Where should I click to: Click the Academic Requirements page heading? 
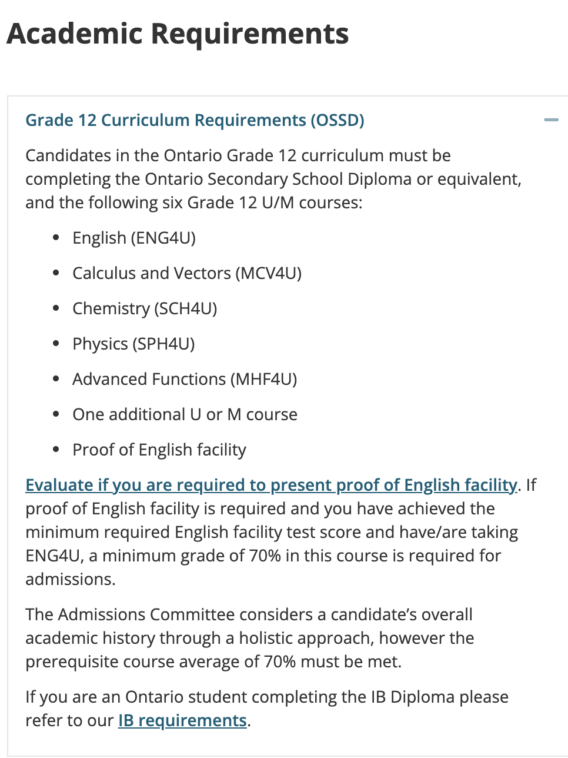[x=178, y=34]
